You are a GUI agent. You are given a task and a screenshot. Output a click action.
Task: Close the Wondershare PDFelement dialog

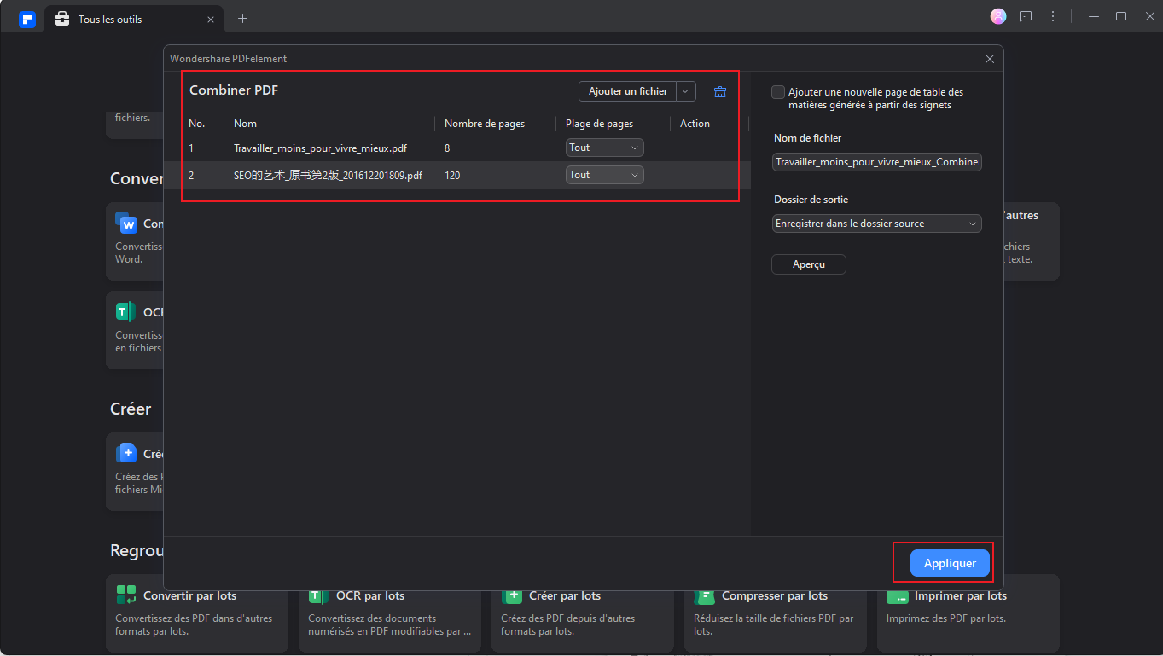[x=990, y=59]
